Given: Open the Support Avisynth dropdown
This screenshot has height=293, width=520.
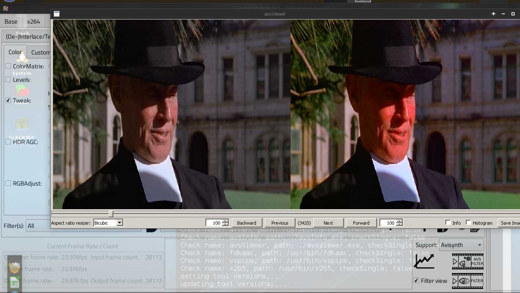Looking at the screenshot, I should pos(461,245).
